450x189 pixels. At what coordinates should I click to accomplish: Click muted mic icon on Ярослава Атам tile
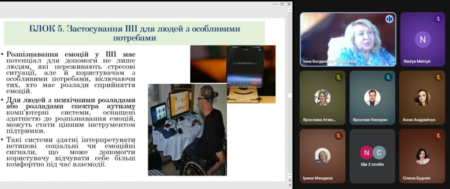pos(338,77)
